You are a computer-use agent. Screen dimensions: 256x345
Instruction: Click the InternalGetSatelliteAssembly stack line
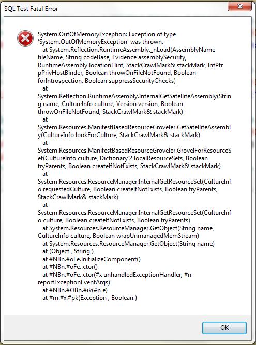tap(134, 96)
